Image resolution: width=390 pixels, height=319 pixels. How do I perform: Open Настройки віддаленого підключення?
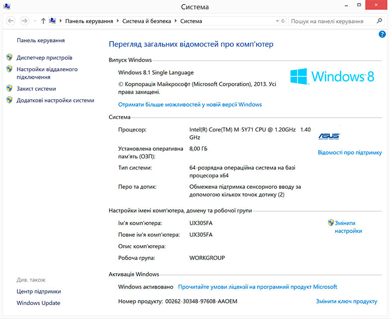tap(47, 73)
